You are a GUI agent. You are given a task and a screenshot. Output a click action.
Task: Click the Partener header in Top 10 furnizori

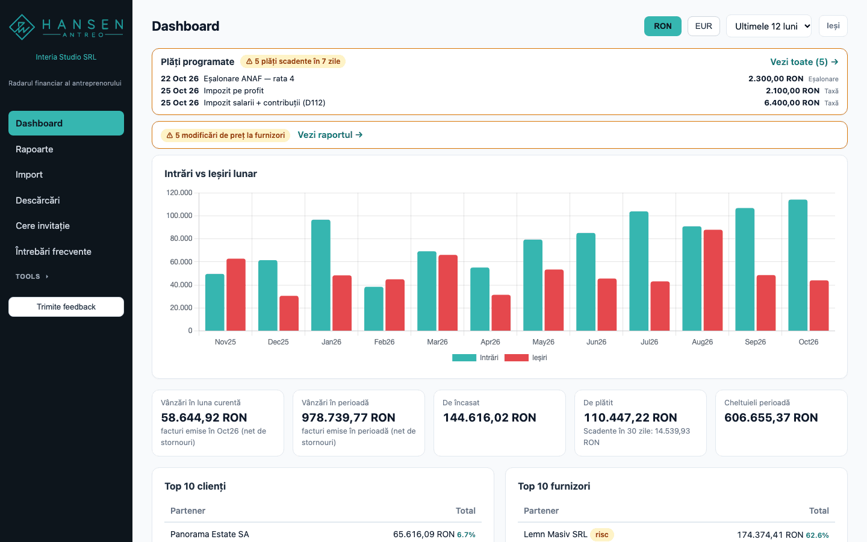click(x=541, y=511)
